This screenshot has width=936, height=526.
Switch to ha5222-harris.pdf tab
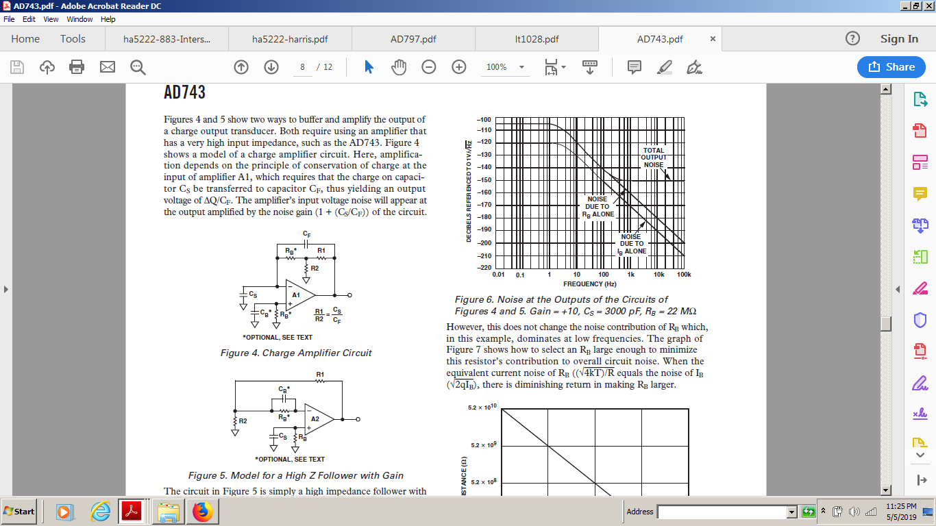coord(290,39)
